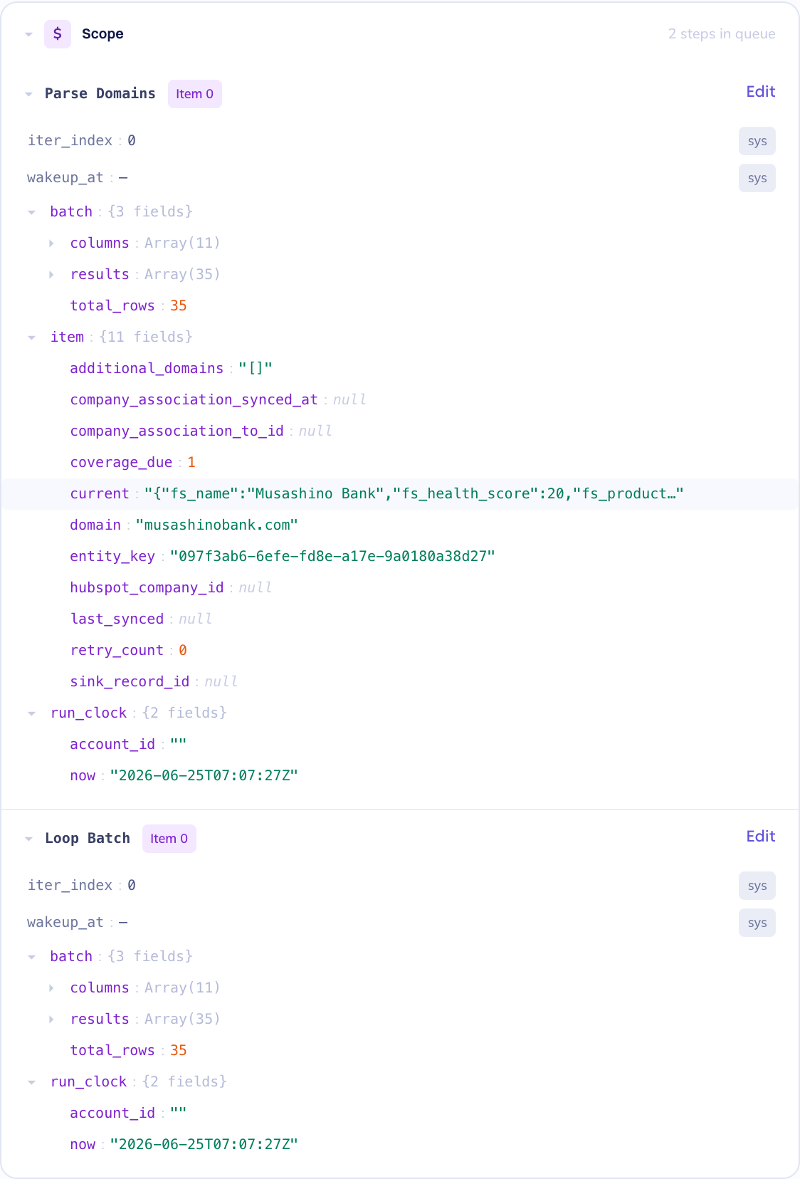Viewport: 800px width, 1179px height.
Task: Select the Parse Domains heading
Action: (100, 94)
